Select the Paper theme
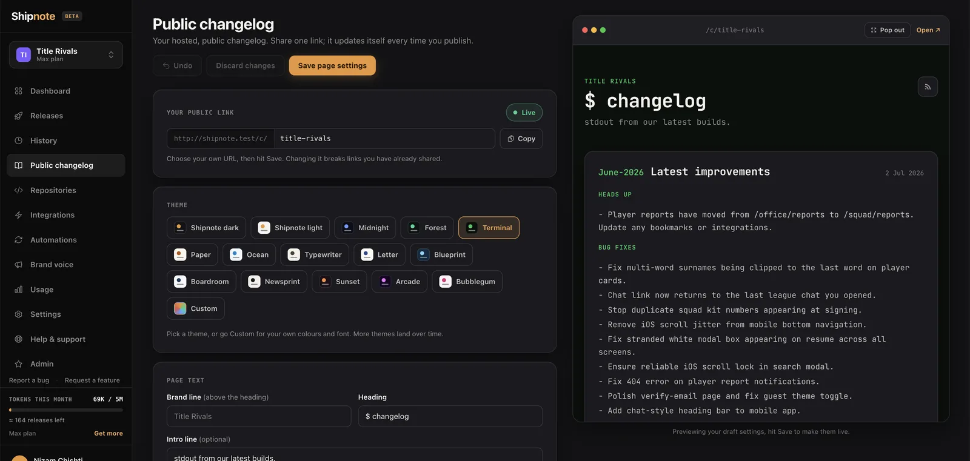Screen dimensions: 970x461 pos(193,255)
